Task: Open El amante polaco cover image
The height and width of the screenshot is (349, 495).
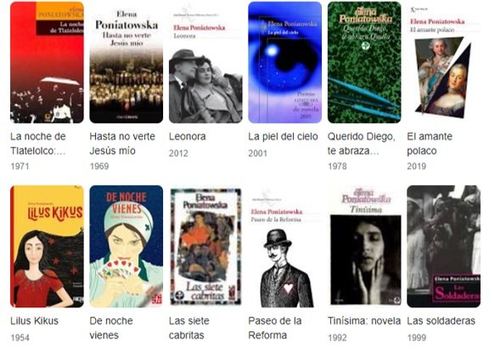Action: click(443, 62)
